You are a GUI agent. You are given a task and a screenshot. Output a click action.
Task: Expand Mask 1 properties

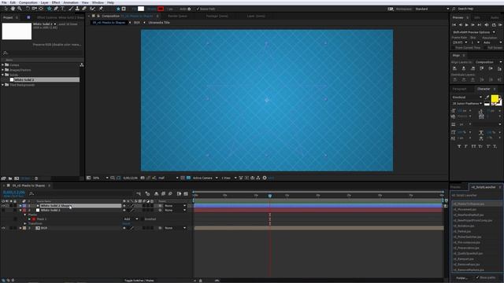[x=29, y=219]
